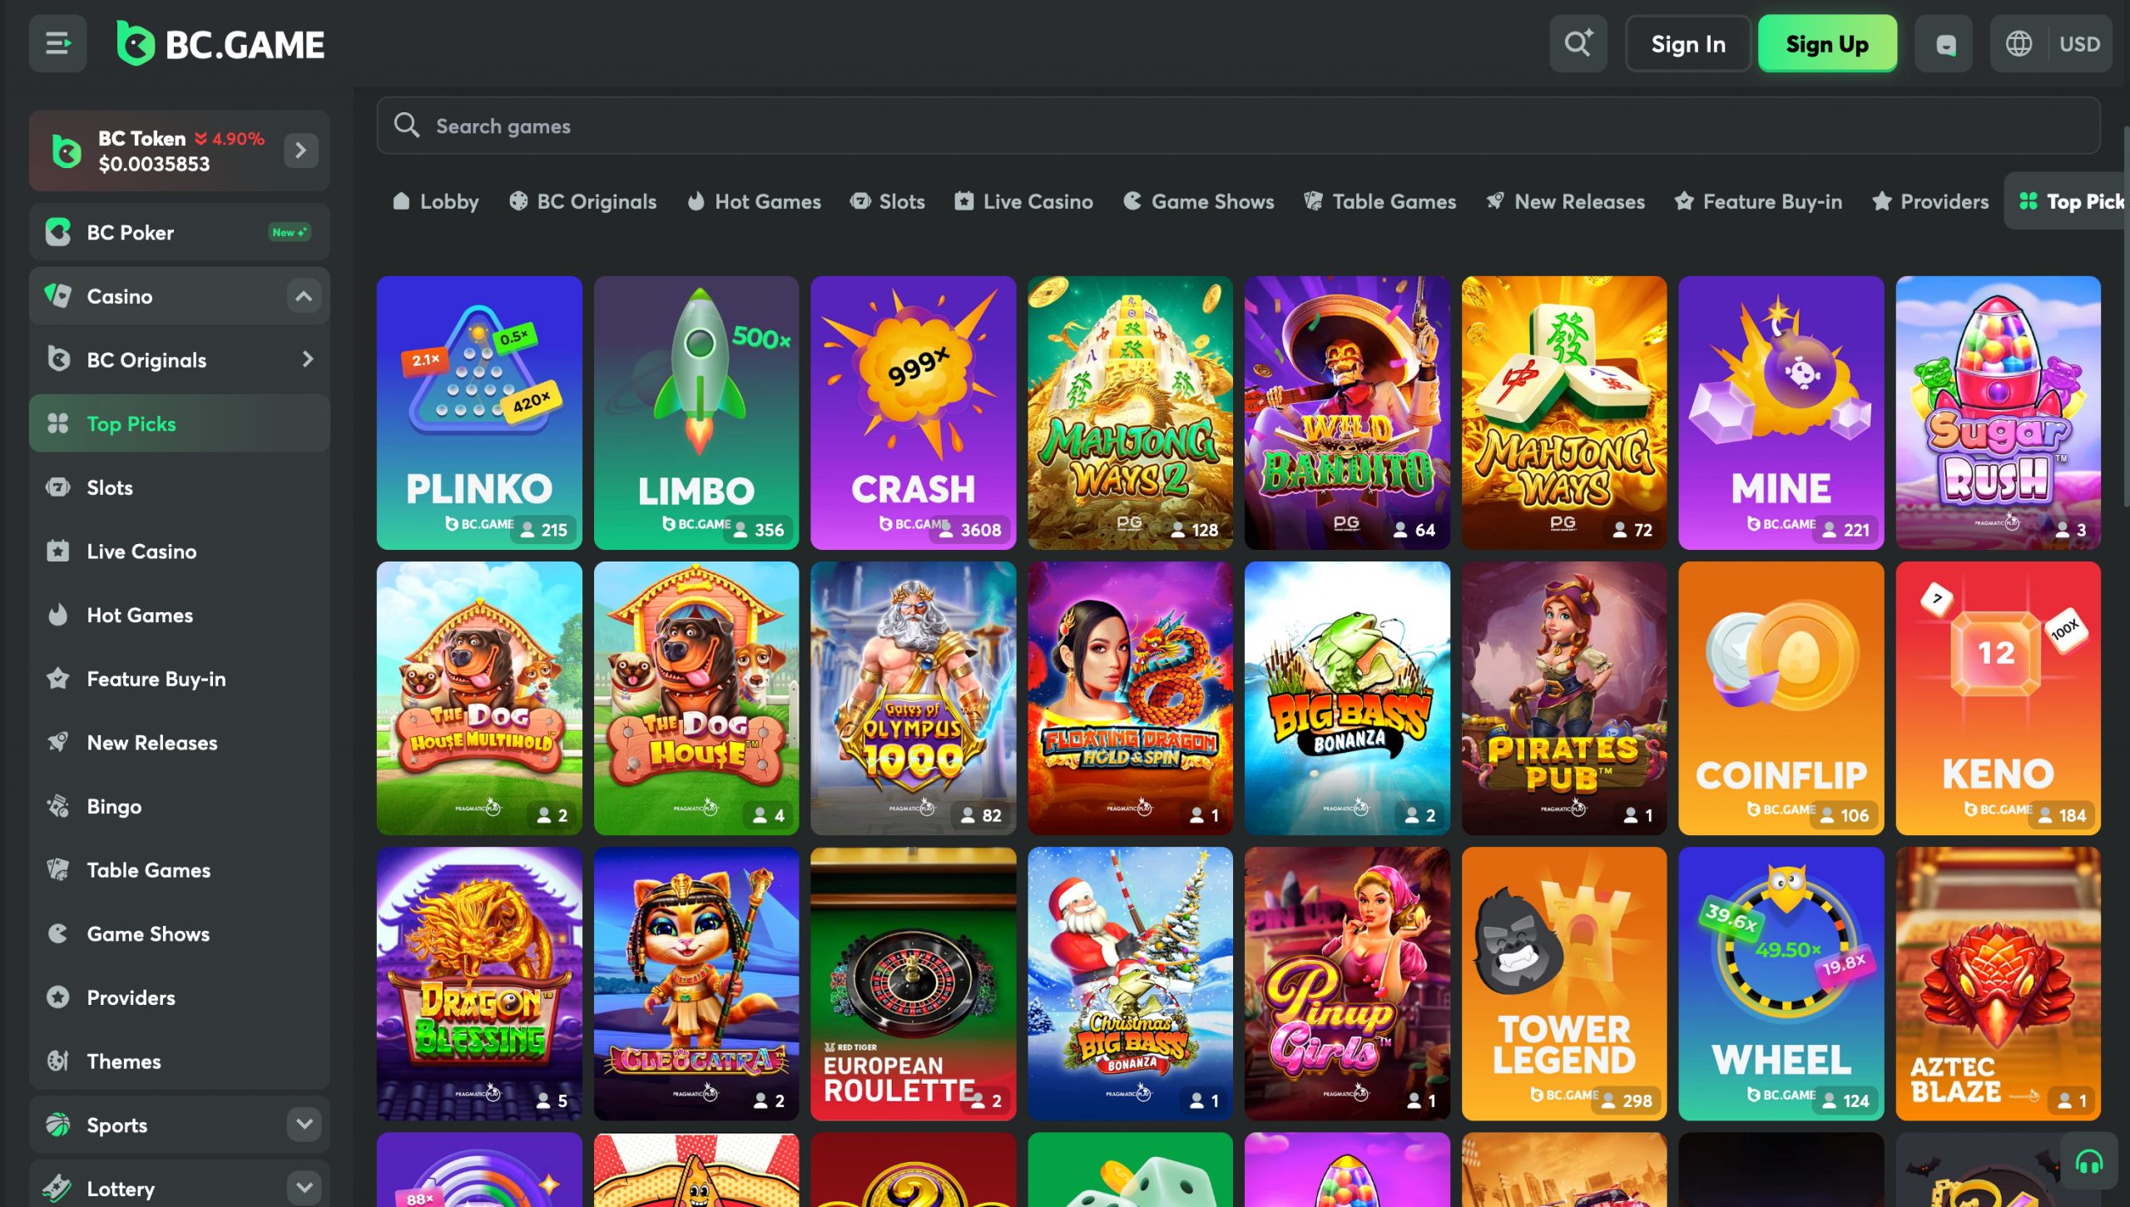This screenshot has height=1207, width=2130.
Task: Expand the BC Token price panel arrow
Action: coord(300,151)
